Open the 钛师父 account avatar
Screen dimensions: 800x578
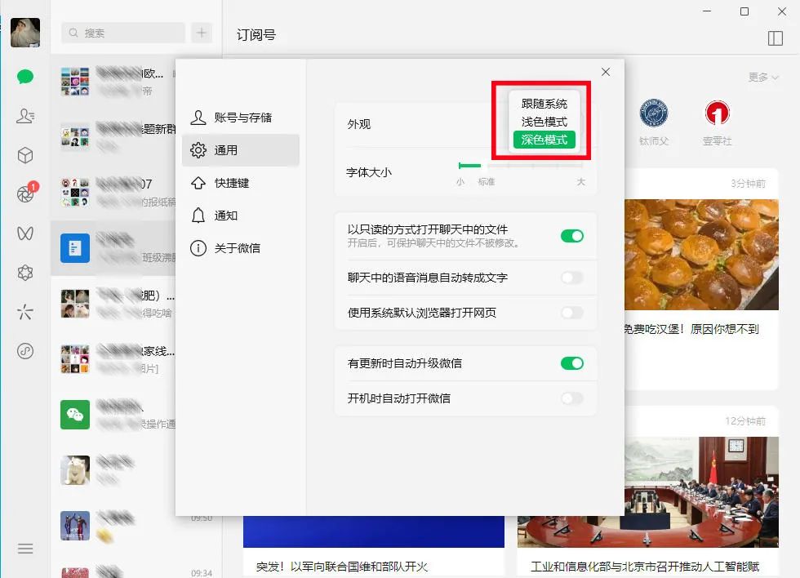654,113
